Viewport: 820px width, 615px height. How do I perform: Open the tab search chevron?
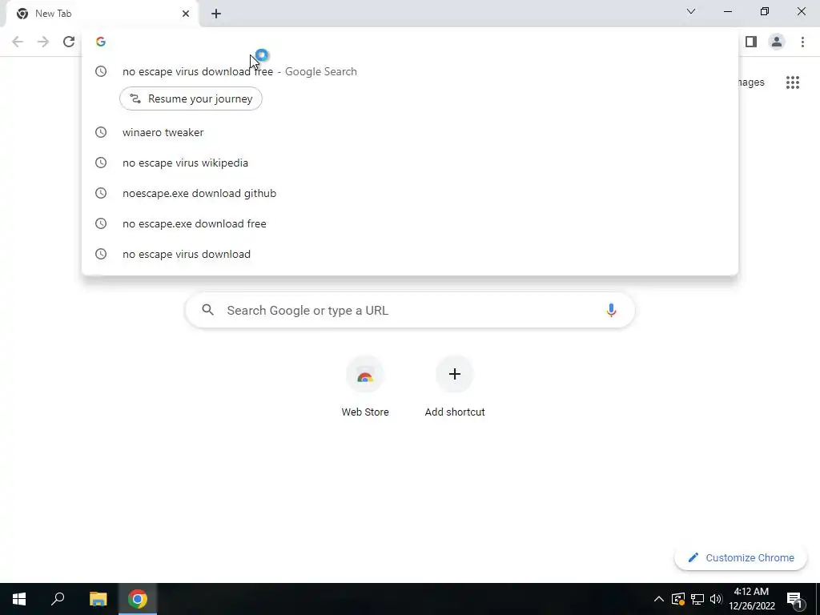[691, 11]
